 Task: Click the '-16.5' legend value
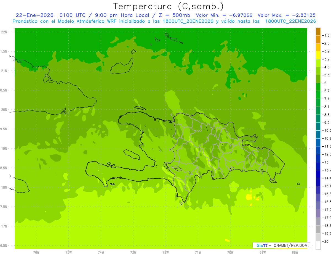tap(327, 202)
